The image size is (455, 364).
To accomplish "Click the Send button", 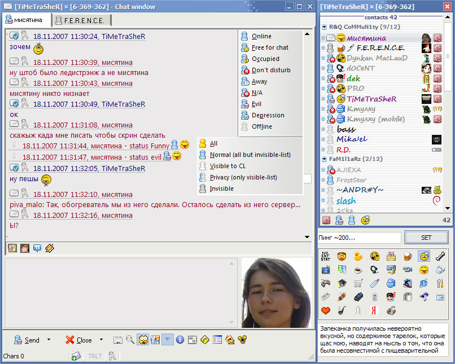I will click(x=27, y=340).
